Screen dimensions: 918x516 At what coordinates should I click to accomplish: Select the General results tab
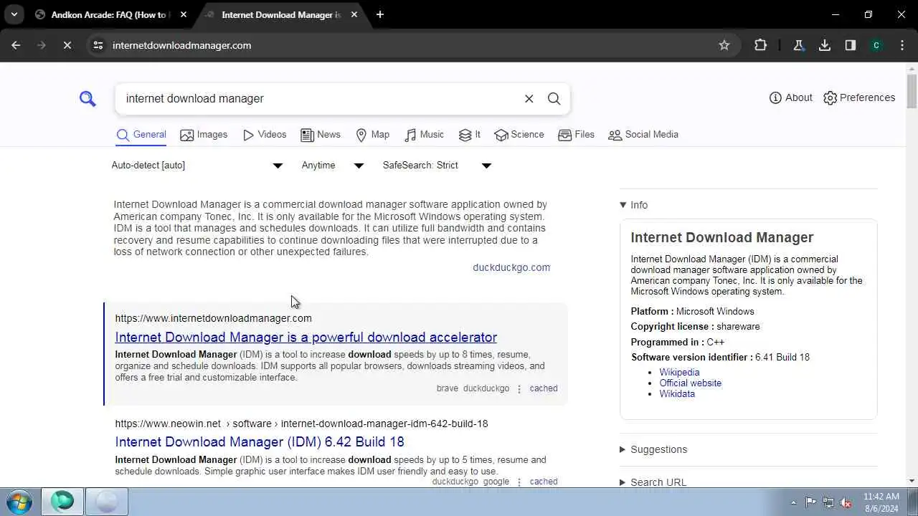click(141, 135)
